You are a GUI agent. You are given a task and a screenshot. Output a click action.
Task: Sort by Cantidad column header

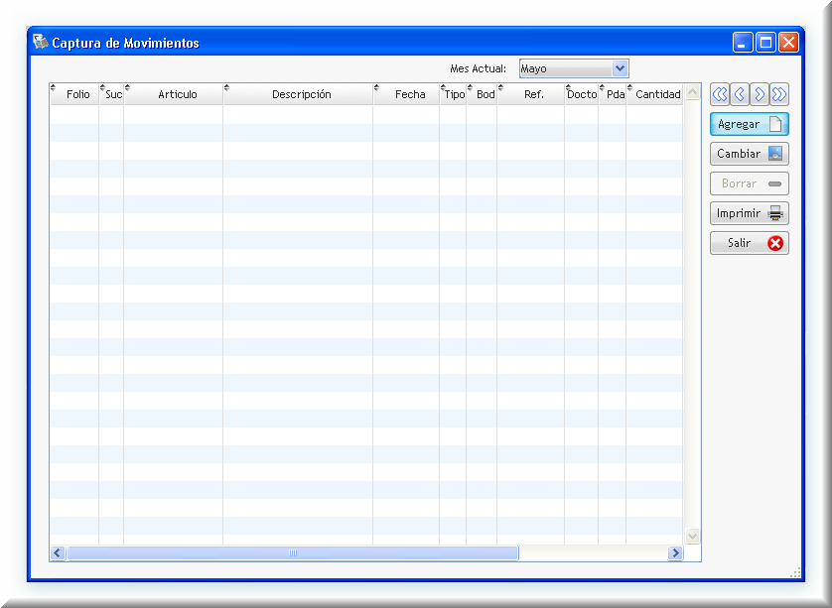tap(654, 94)
